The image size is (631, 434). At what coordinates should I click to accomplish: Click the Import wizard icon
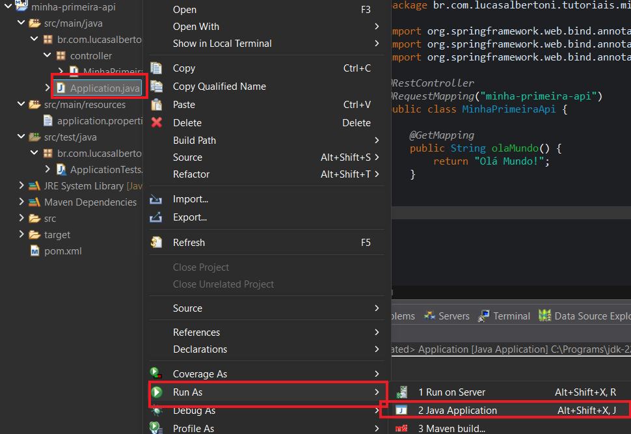click(156, 198)
